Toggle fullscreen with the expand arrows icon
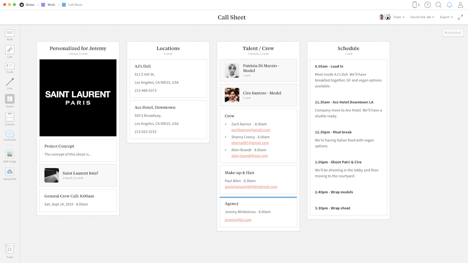 click(x=461, y=17)
